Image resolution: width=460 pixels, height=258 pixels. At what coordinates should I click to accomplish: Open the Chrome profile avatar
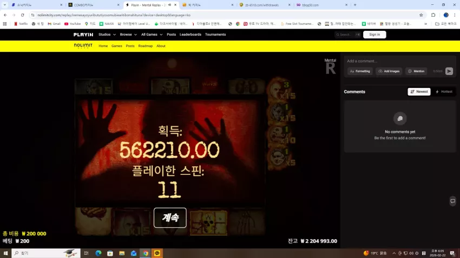click(446, 15)
